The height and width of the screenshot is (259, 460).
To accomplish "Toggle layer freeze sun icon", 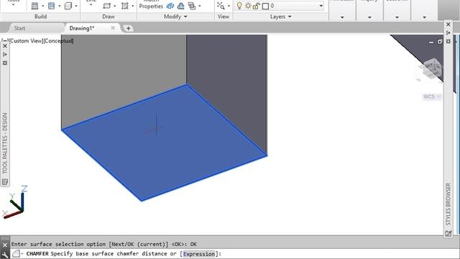I will click(x=248, y=6).
